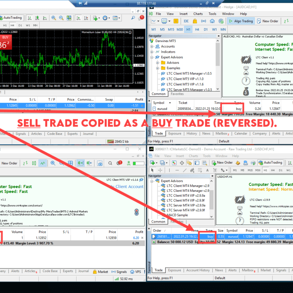
Task: Click the search magnifier in EURUSD terminal
Action: tap(133, 18)
